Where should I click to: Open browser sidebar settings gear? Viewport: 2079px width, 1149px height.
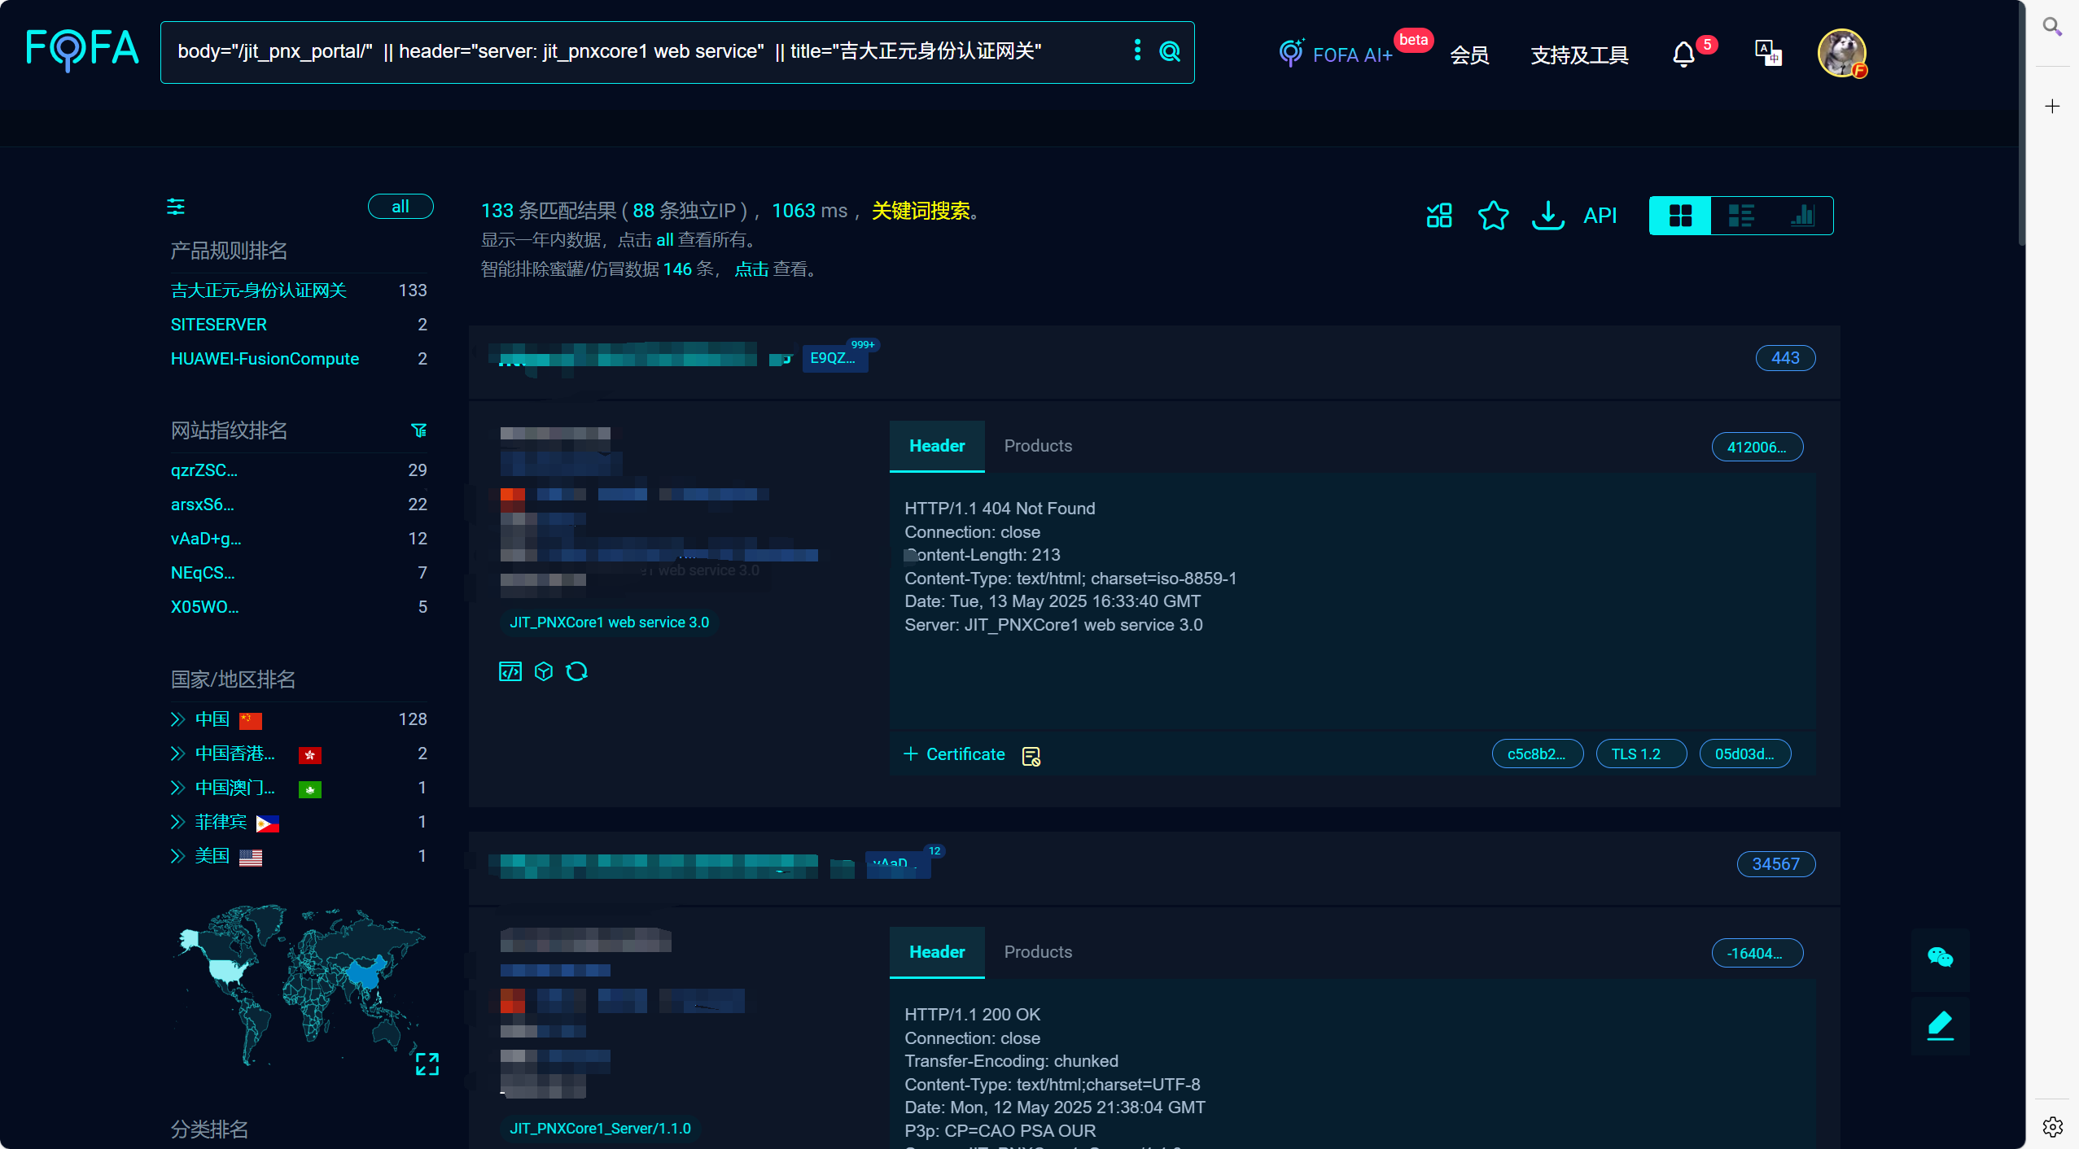[x=2053, y=1126]
